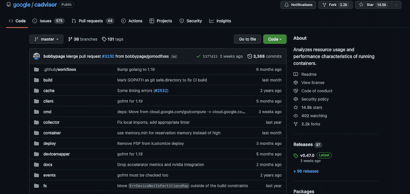Click the bobbypage author name
This screenshot has height=194, width=410.
pyautogui.click(x=54, y=56)
